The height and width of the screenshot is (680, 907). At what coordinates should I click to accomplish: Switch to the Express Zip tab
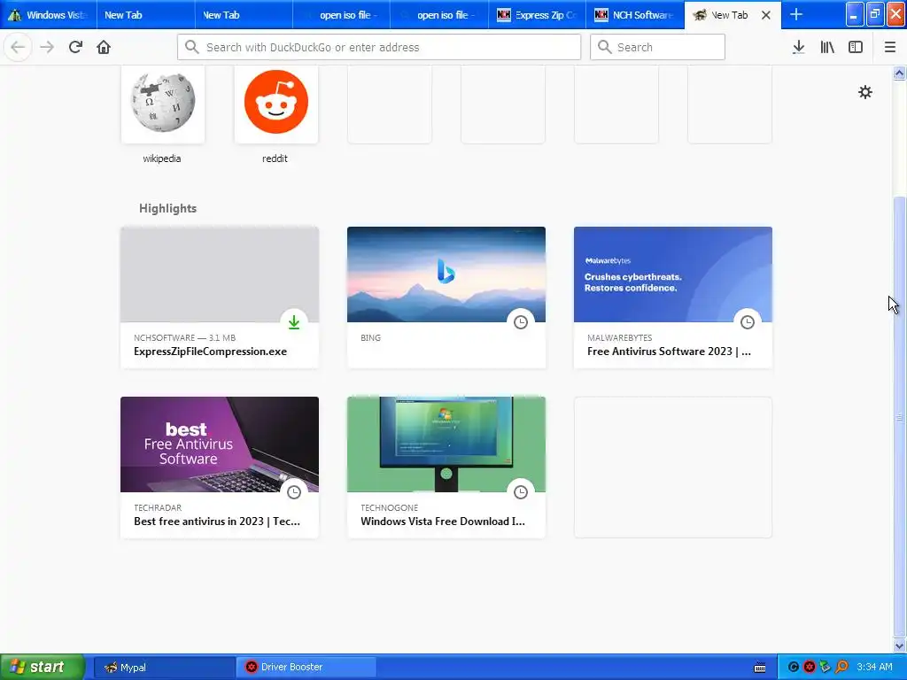tap(538, 15)
